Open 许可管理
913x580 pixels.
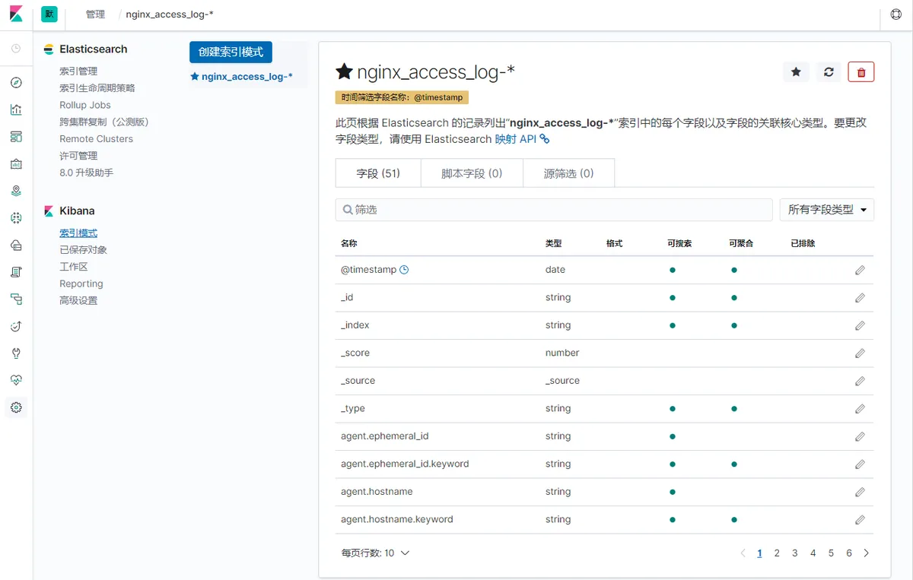(78, 156)
